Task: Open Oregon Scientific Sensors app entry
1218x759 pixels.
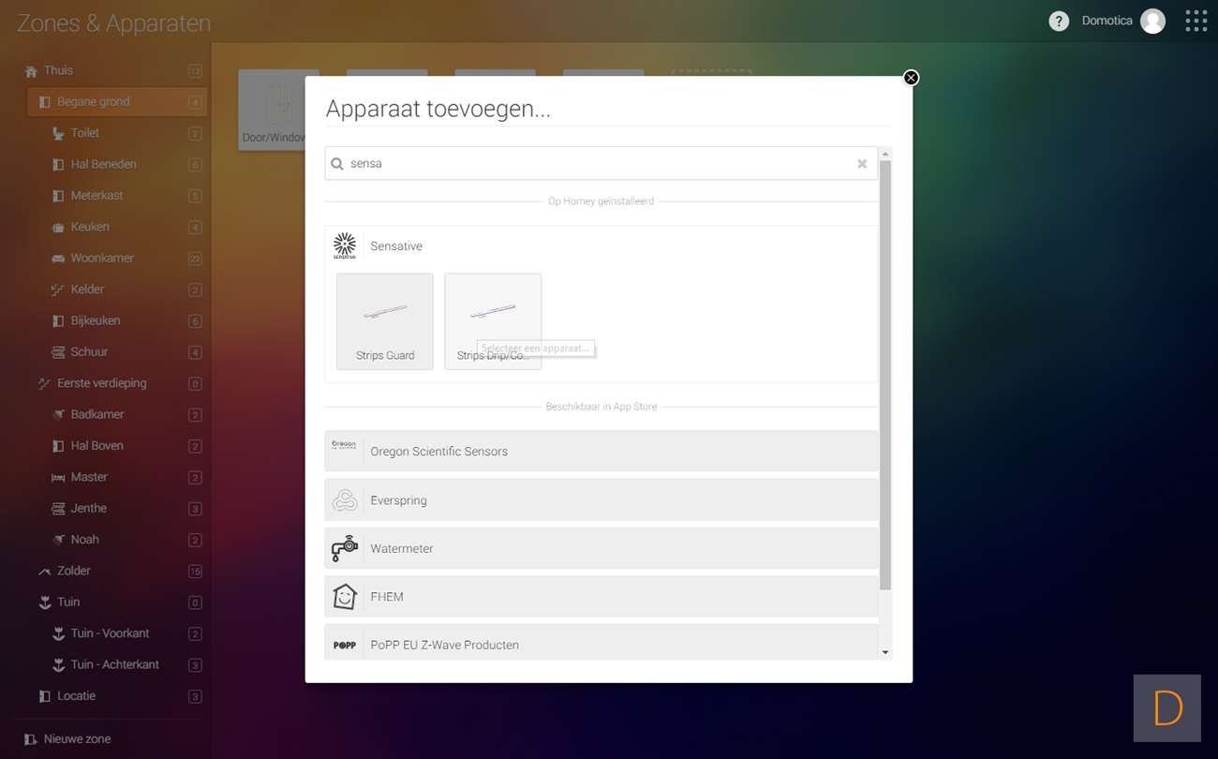Action: coord(602,451)
